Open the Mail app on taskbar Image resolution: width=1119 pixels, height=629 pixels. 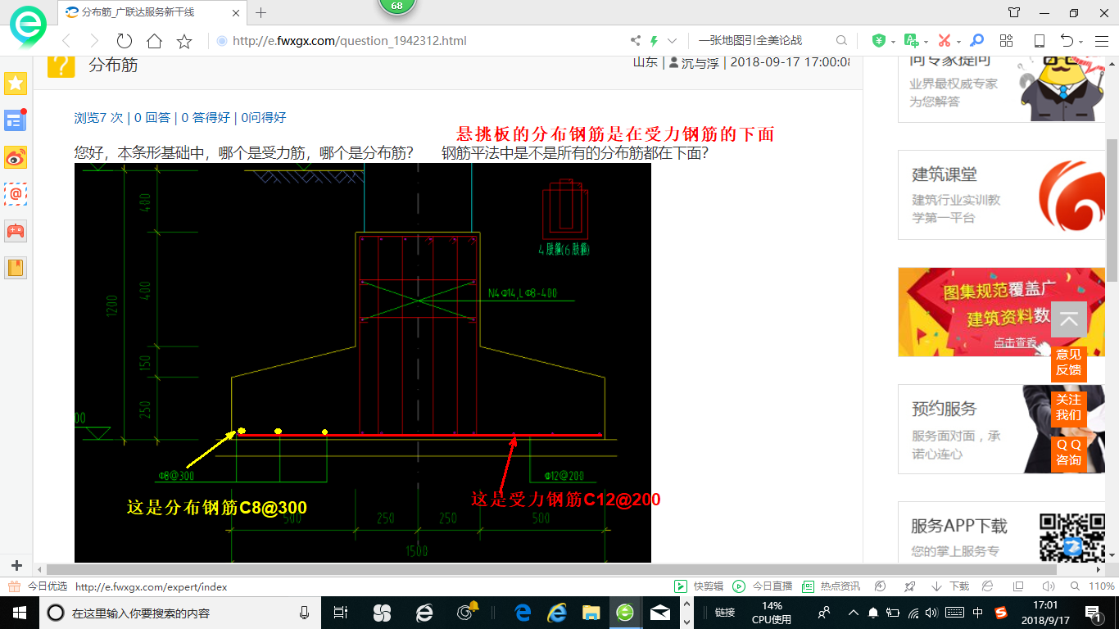(659, 613)
